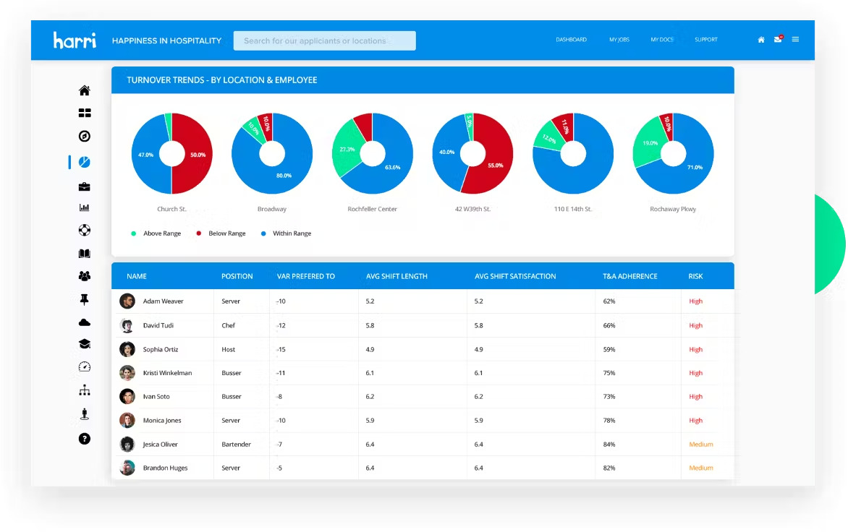
Task: Click High risk label for Adam Weaver
Action: coord(695,301)
